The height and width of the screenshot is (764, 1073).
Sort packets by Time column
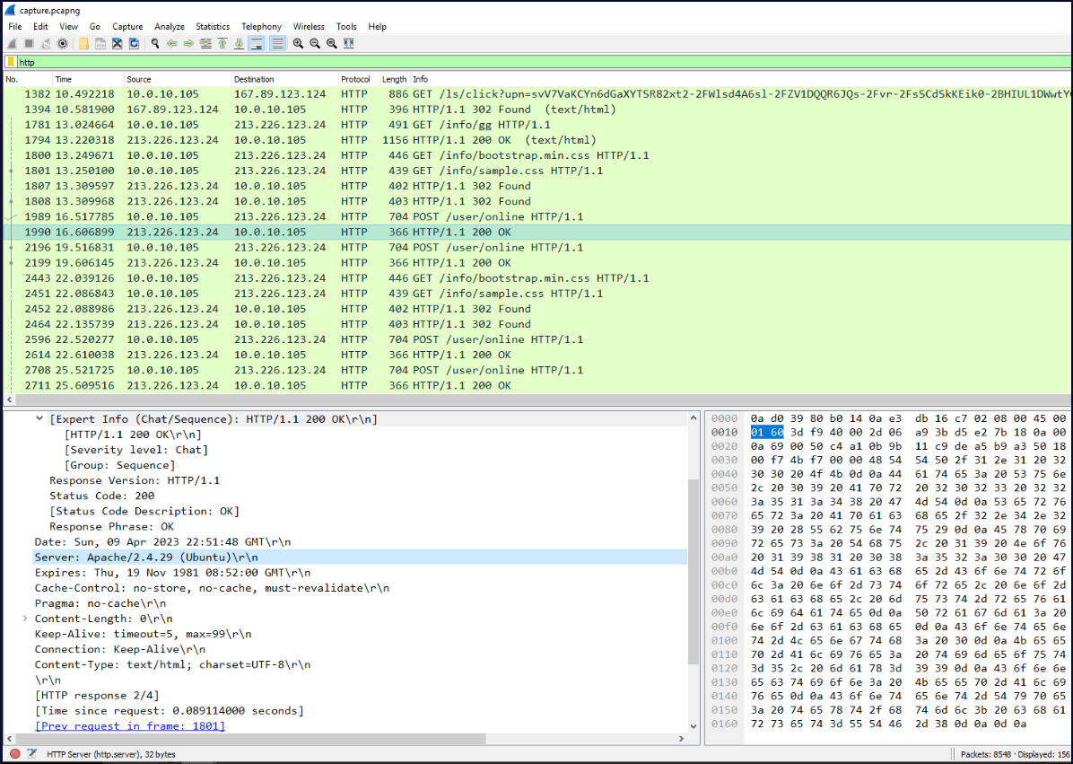pyautogui.click(x=88, y=79)
